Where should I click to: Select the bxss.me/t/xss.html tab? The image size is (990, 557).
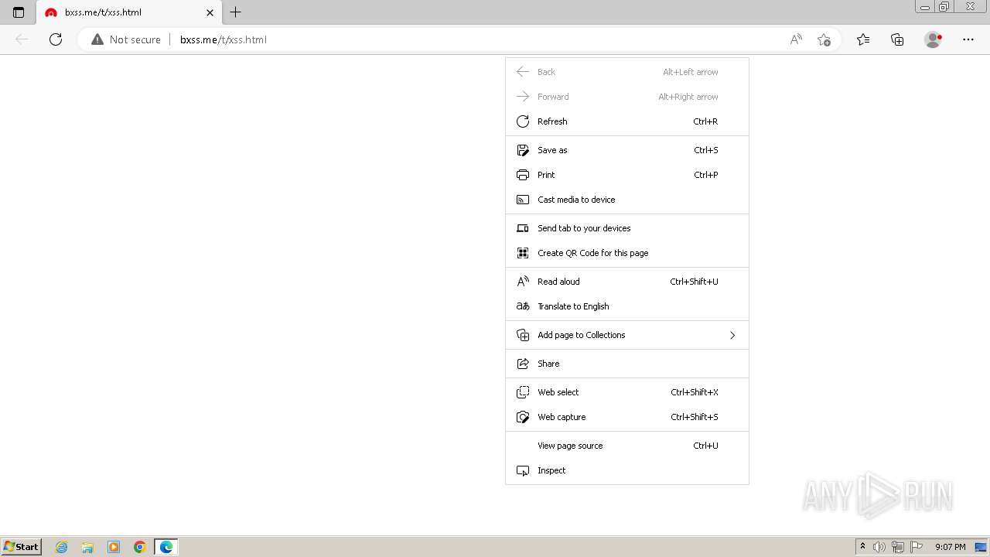point(128,12)
